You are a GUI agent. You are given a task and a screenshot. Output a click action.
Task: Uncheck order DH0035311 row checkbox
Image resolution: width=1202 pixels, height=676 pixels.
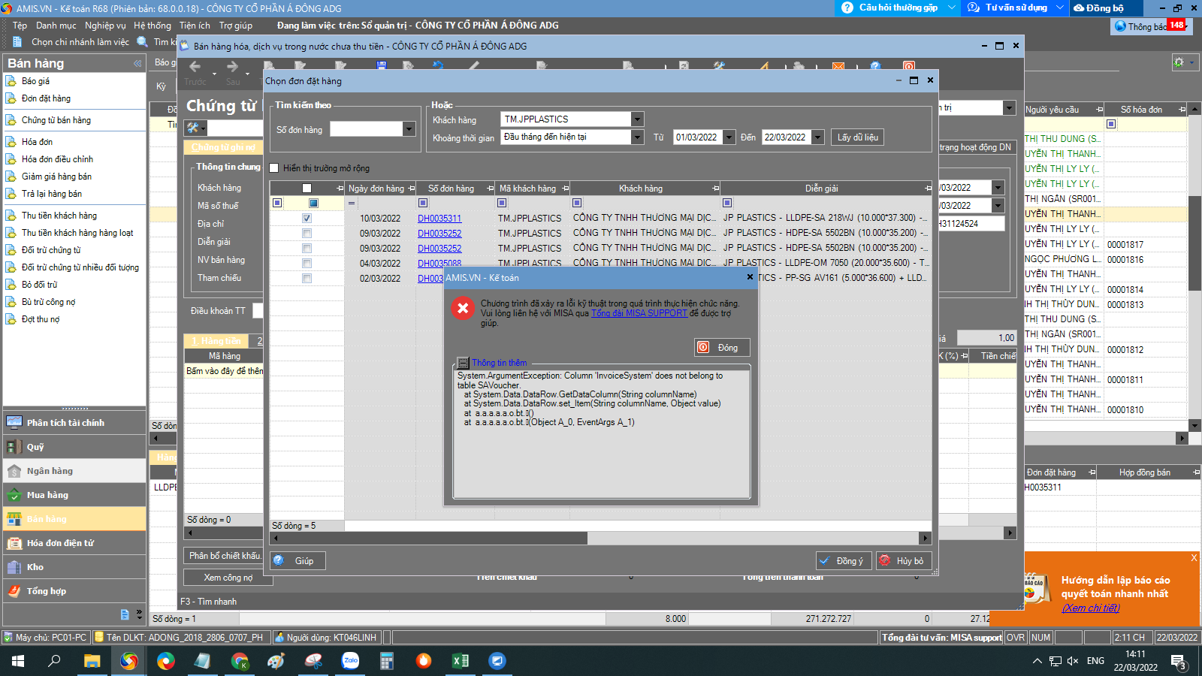click(x=307, y=219)
